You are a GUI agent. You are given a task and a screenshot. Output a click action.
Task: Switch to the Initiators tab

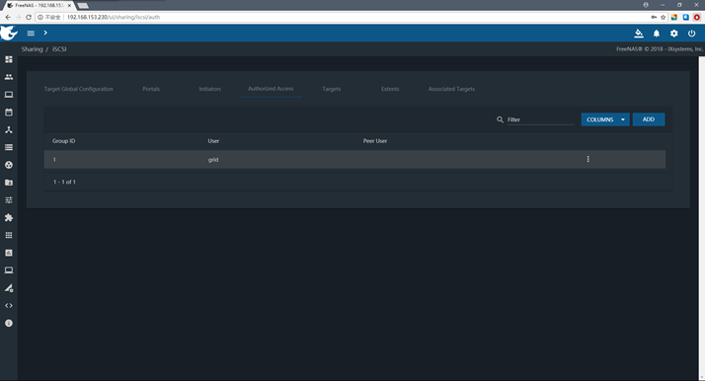pos(210,89)
